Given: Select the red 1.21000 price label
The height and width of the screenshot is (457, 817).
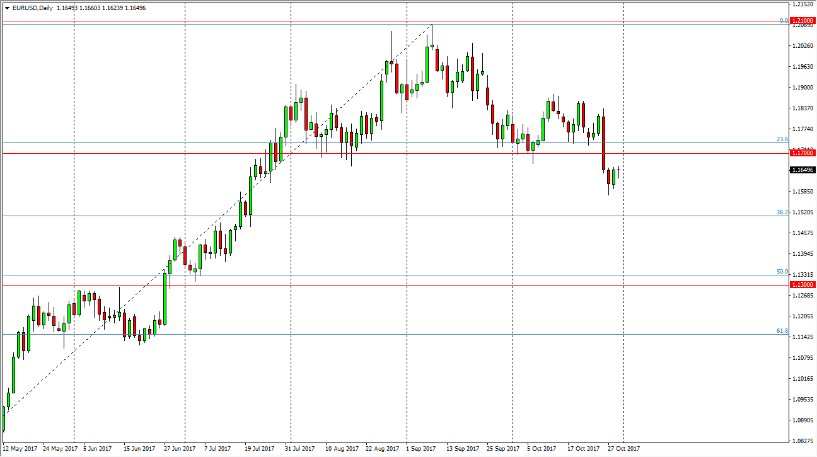Looking at the screenshot, I should [802, 20].
